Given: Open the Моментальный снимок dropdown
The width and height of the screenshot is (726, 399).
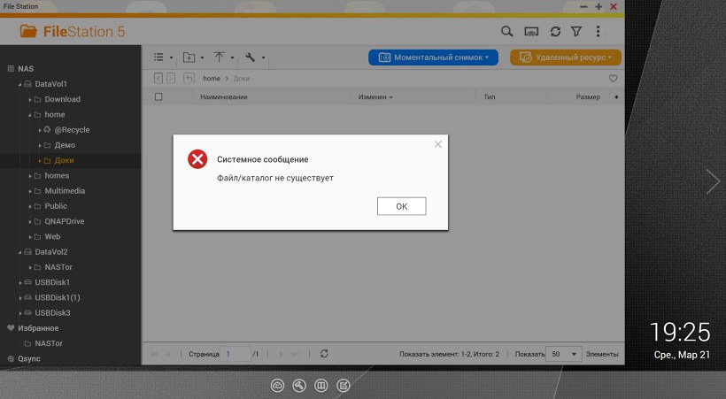Looking at the screenshot, I should (433, 58).
